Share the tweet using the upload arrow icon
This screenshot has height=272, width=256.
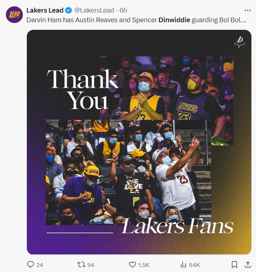click(x=248, y=265)
